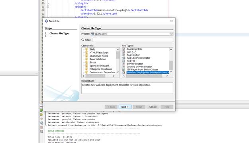Click Categories list scroll-up arrow
This screenshot has width=249, height=143.
[118, 50]
